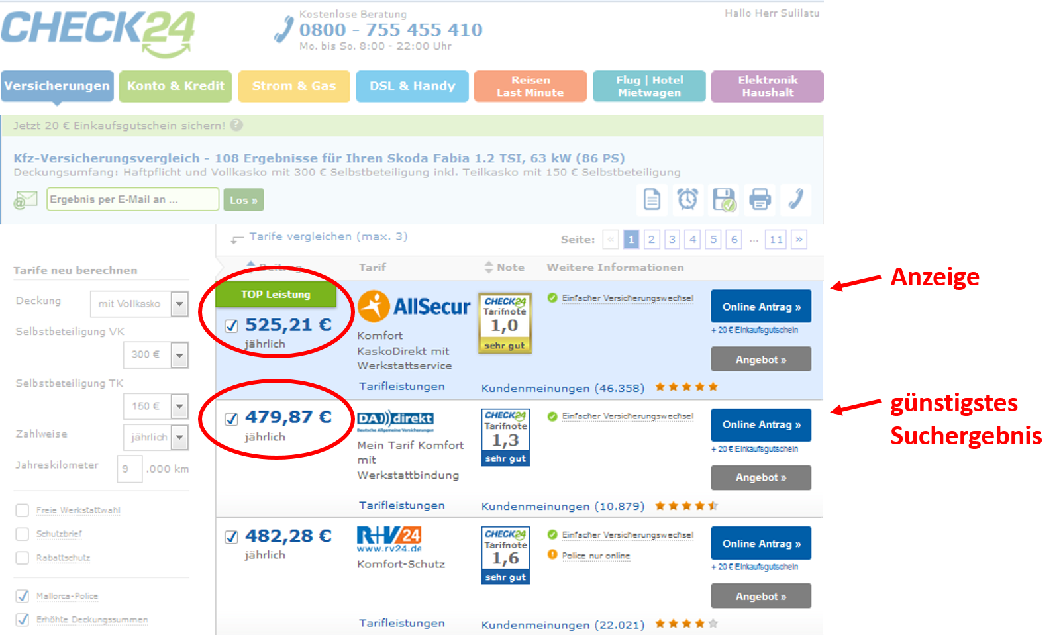Image resolution: width=1061 pixels, height=635 pixels.
Task: Click the phone handset icon beside hotline number
Action: (284, 29)
